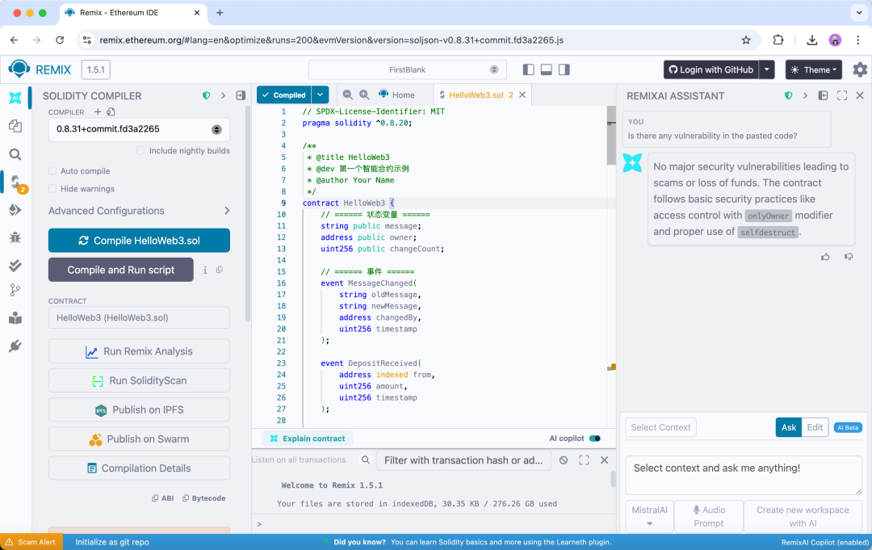
Task: Open the Solidity compiler sidebar icon
Action: coord(17,183)
